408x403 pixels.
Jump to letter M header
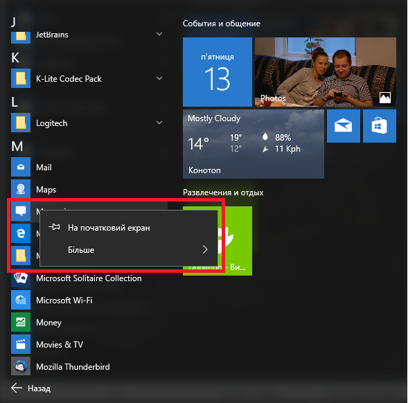[17, 146]
